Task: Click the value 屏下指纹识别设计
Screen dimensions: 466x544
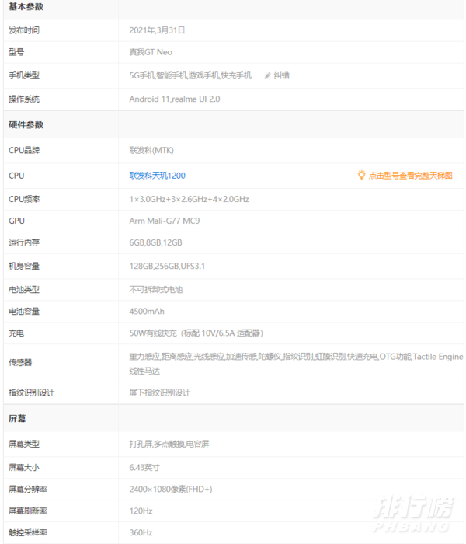Action: [160, 392]
